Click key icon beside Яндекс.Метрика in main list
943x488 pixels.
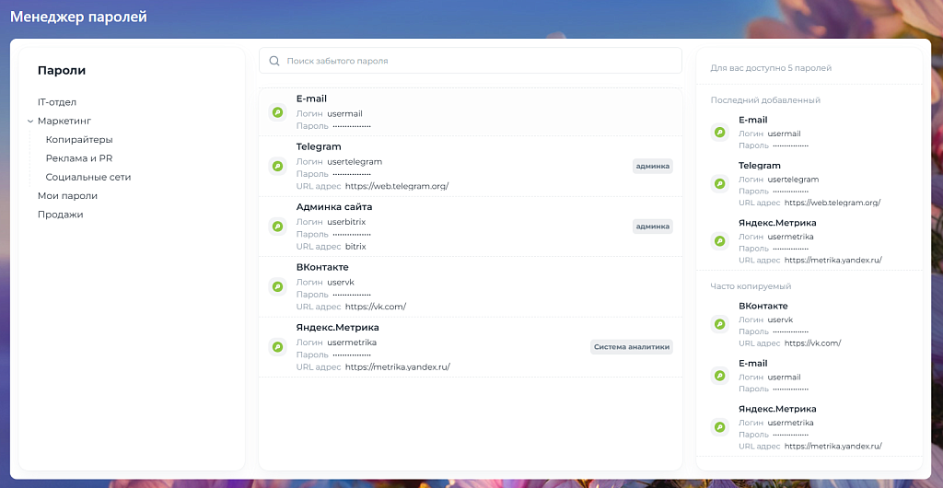click(x=277, y=347)
